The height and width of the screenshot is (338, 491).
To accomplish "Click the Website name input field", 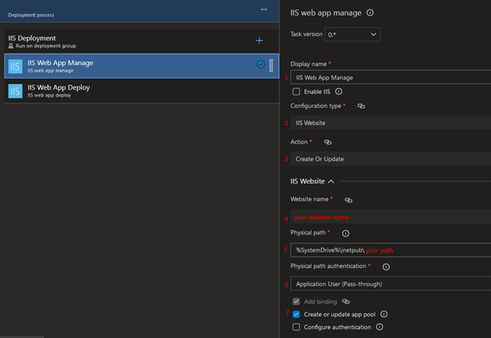I will click(x=390, y=217).
